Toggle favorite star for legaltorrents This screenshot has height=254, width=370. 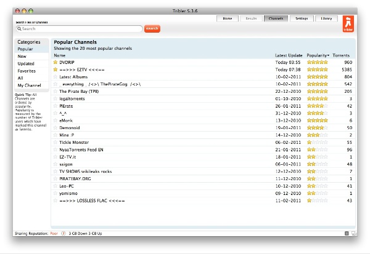[55, 98]
